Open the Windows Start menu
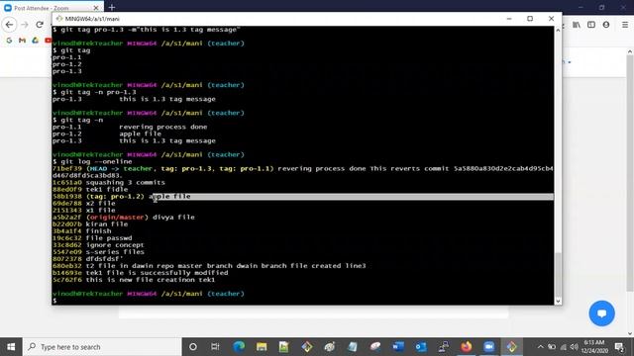 coord(11,347)
